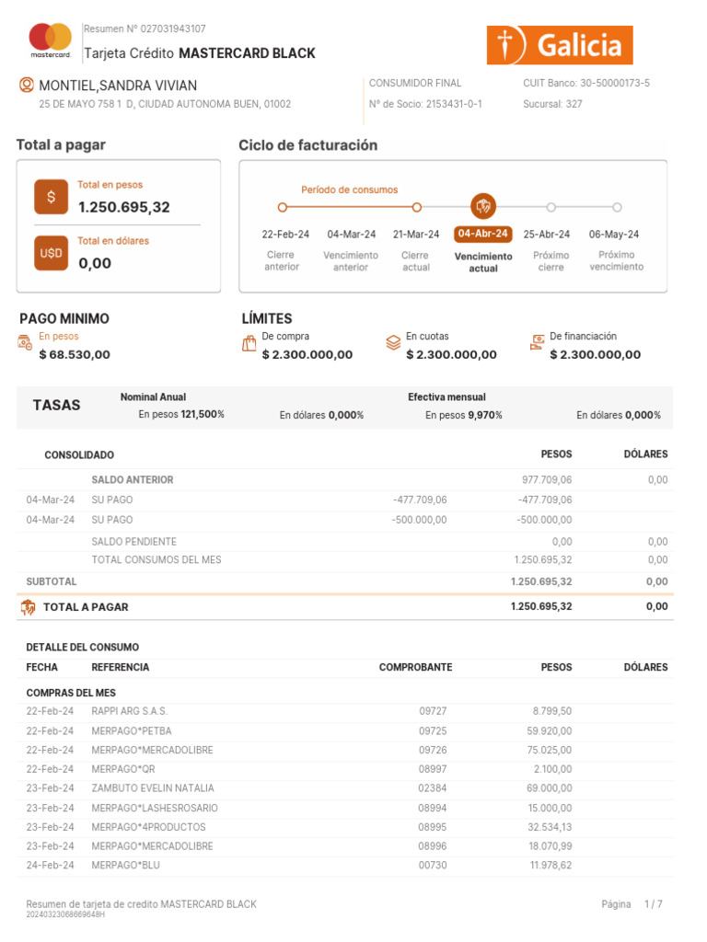Click SU PAGO row with -500.000,00

[x=345, y=521]
